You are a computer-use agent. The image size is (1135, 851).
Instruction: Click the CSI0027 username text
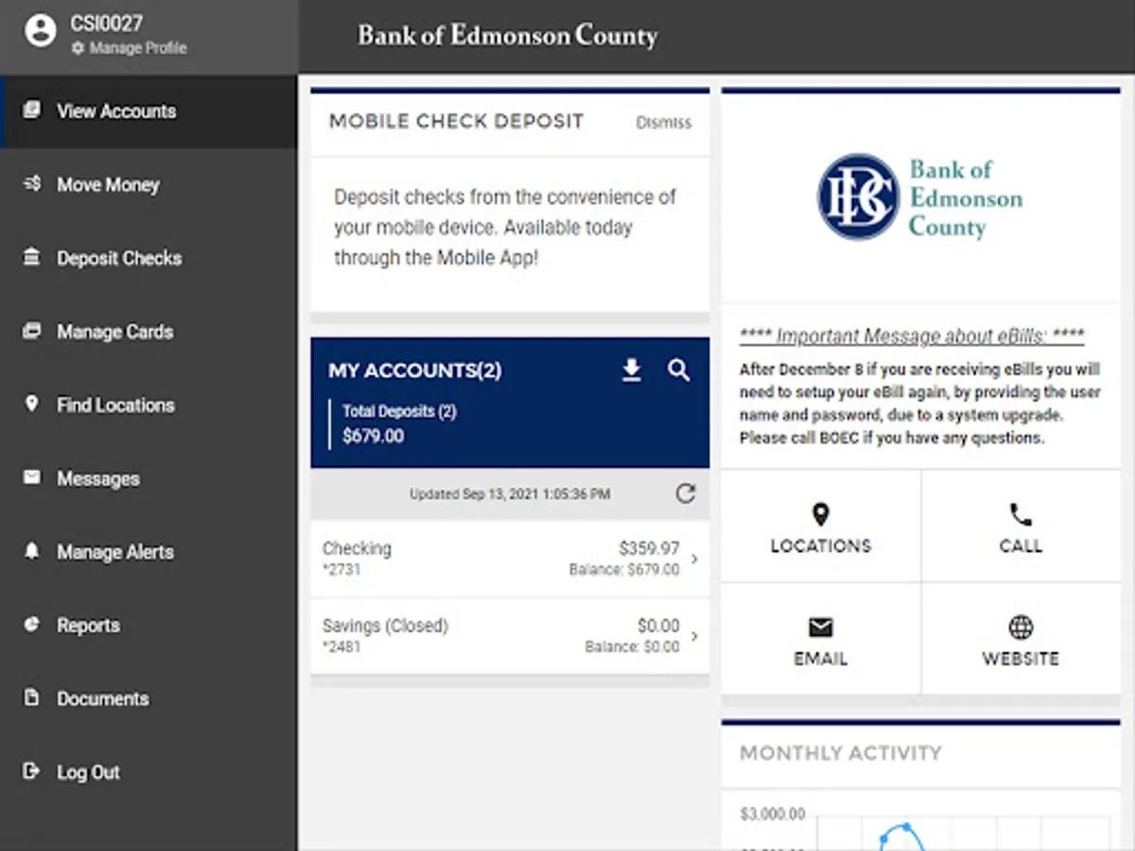[x=107, y=24]
